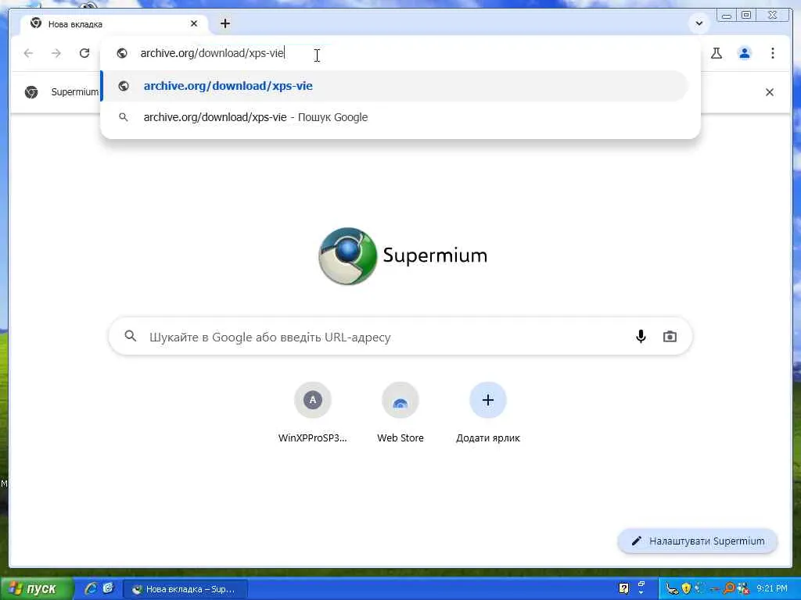The width and height of the screenshot is (801, 600).
Task: Click the clock showing 9:21 PM
Action: (772, 589)
